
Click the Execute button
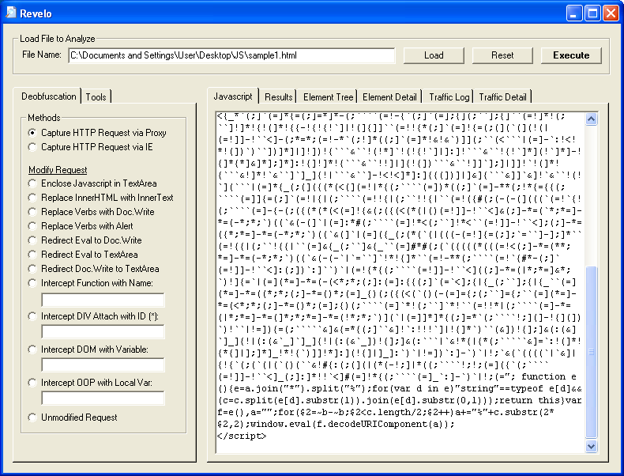570,55
